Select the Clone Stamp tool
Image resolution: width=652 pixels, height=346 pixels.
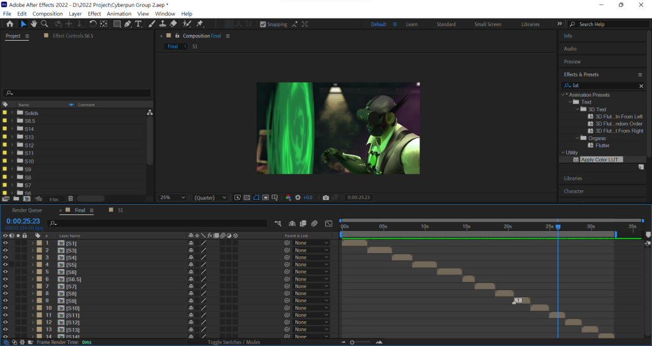[162, 24]
